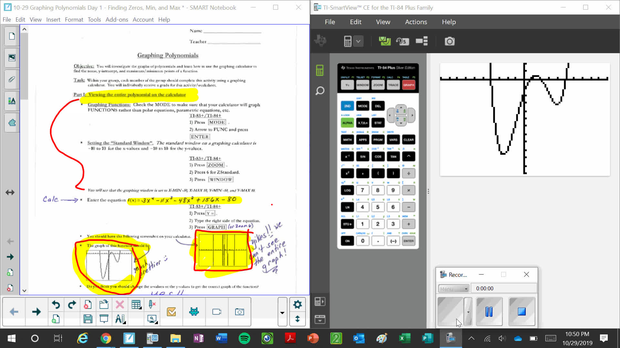
Task: Click the camera/screenshot icon in TI-SmartView
Action: (450, 41)
